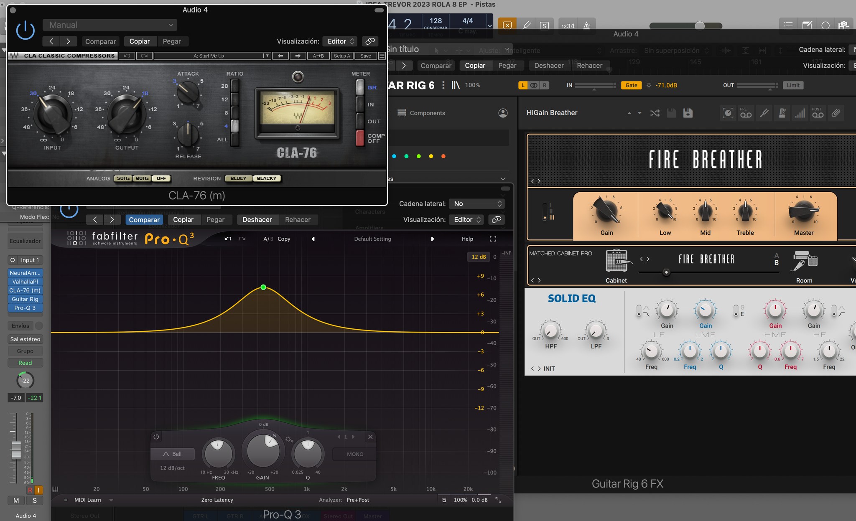Viewport: 856px width, 521px height.
Task: Open Visualización Editor dropdown in CLA-76 window
Action: pyautogui.click(x=340, y=41)
